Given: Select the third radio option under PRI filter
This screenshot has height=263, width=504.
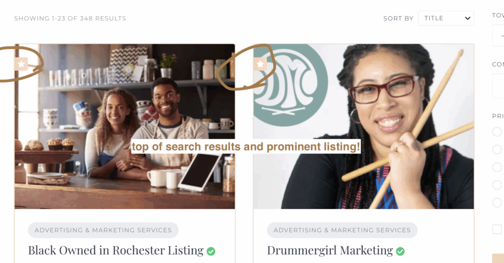Looking at the screenshot, I should click(497, 167).
